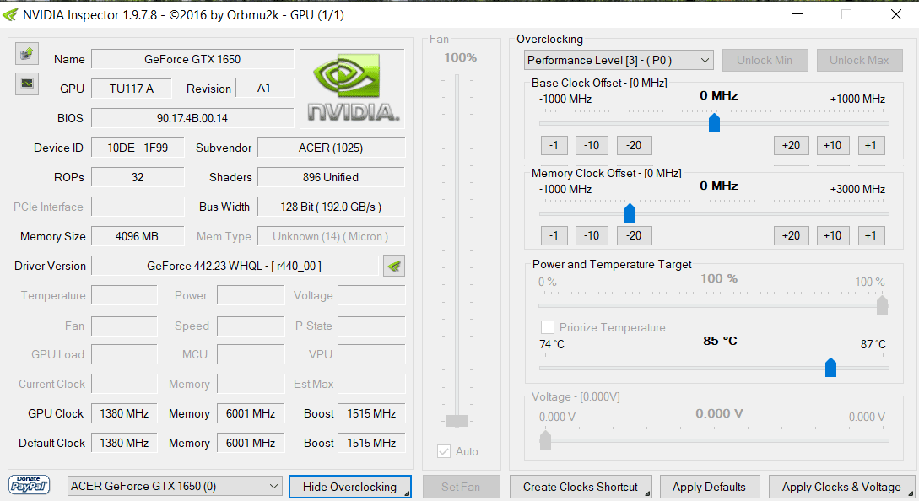919x501 pixels.
Task: Click the Revision field showing A1
Action: pos(264,89)
